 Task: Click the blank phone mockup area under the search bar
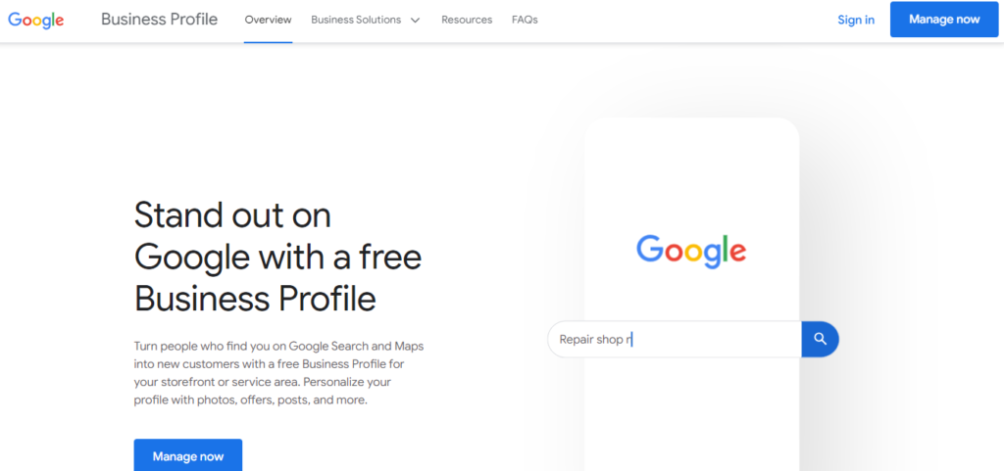[691, 414]
